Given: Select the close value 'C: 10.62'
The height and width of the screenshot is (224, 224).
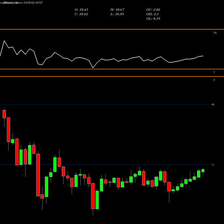Looking at the screenshot, I should pos(81,14).
